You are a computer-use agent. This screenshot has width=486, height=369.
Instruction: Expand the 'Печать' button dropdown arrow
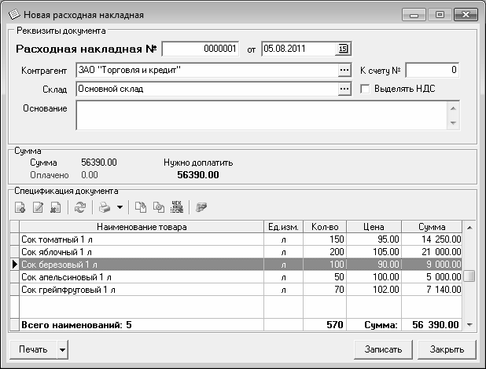pos(63,349)
